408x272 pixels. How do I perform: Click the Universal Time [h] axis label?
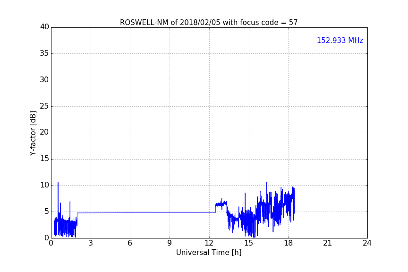pyautogui.click(x=209, y=253)
